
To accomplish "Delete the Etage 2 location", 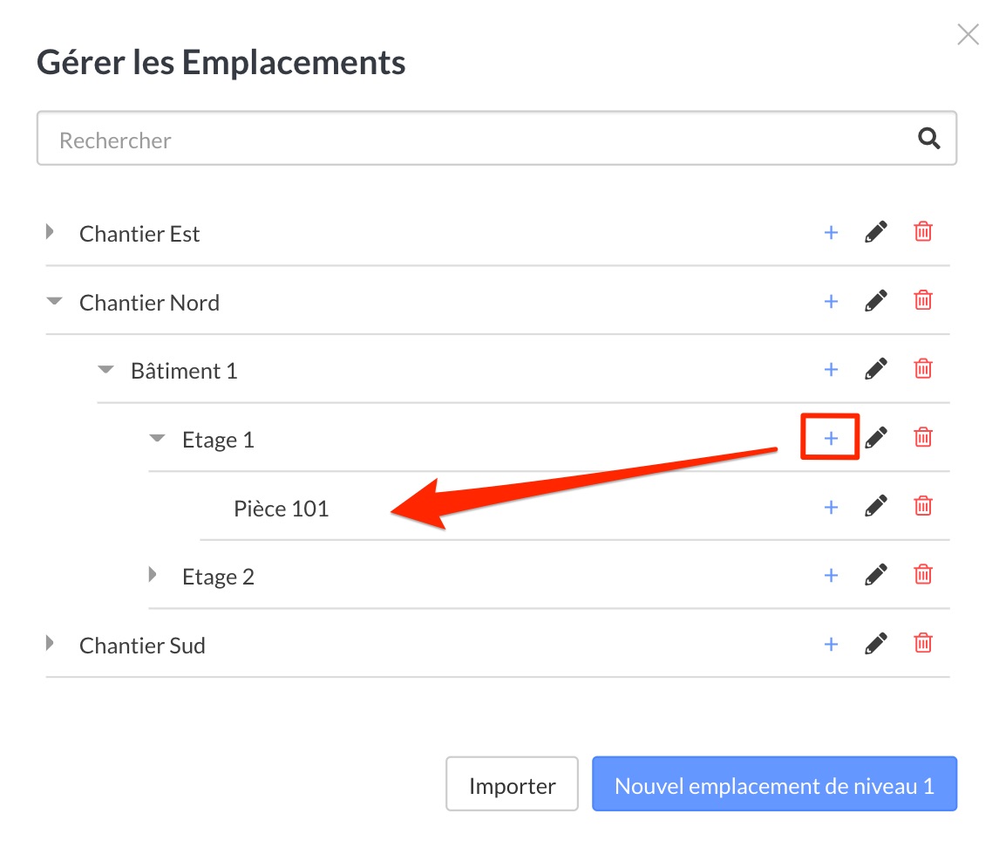I will pos(923,575).
